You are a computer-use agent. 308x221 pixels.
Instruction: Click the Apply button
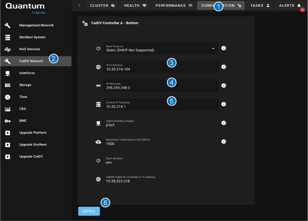point(89,211)
